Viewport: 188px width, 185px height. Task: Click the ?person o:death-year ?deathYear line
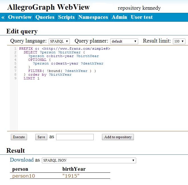tap(68, 63)
